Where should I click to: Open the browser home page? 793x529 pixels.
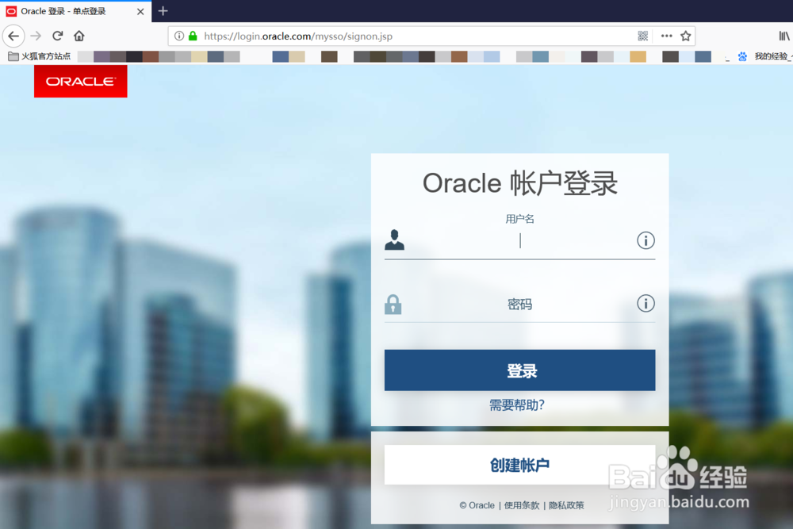pyautogui.click(x=79, y=36)
